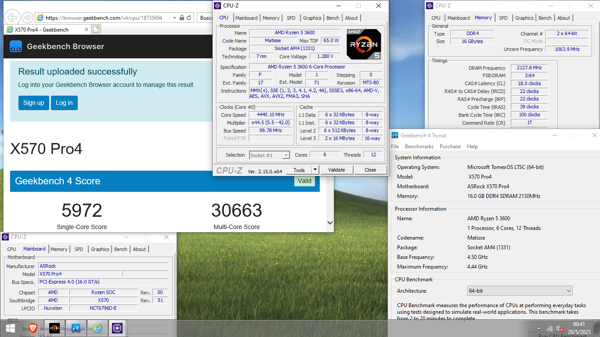The height and width of the screenshot is (337, 600).
Task: Select Graphics tab in bottom-left CPU-Z window
Action: point(100,249)
